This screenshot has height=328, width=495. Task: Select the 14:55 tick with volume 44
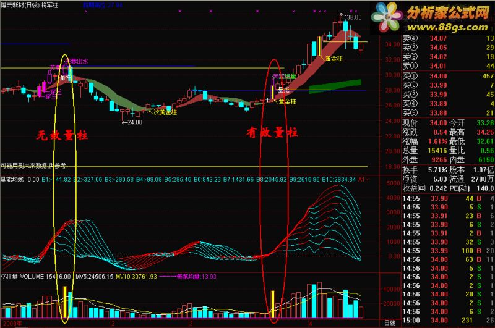(x=448, y=198)
